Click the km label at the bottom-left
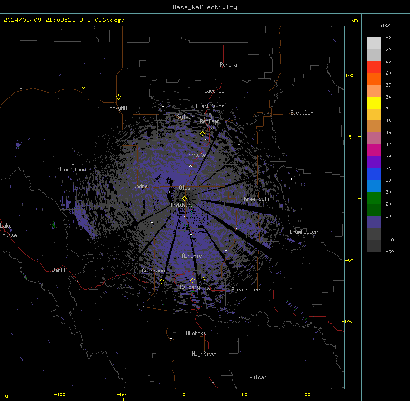Screen dimensions: 410x401 point(7,396)
